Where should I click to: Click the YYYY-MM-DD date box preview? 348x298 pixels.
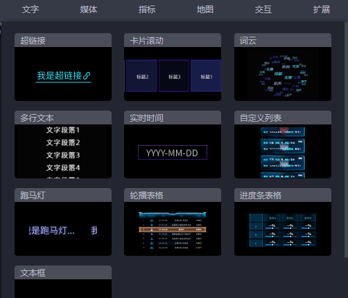(173, 153)
